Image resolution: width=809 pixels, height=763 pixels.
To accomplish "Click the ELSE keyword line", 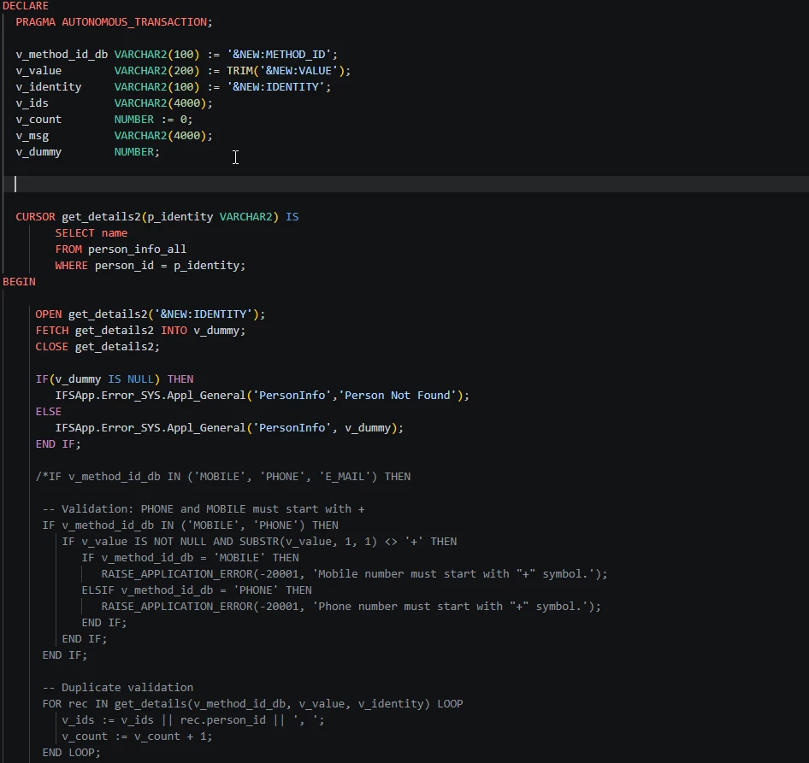I will 49,411.
